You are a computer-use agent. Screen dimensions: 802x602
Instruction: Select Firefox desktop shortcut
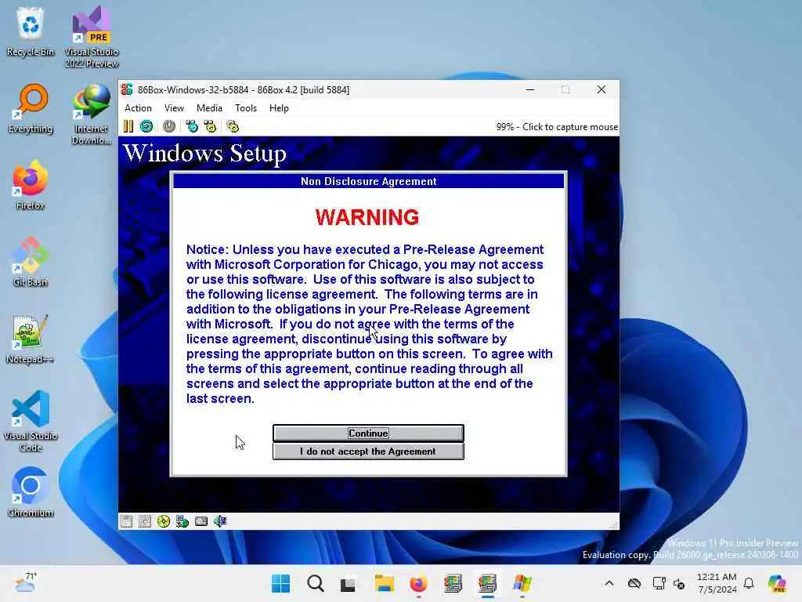pos(31,186)
